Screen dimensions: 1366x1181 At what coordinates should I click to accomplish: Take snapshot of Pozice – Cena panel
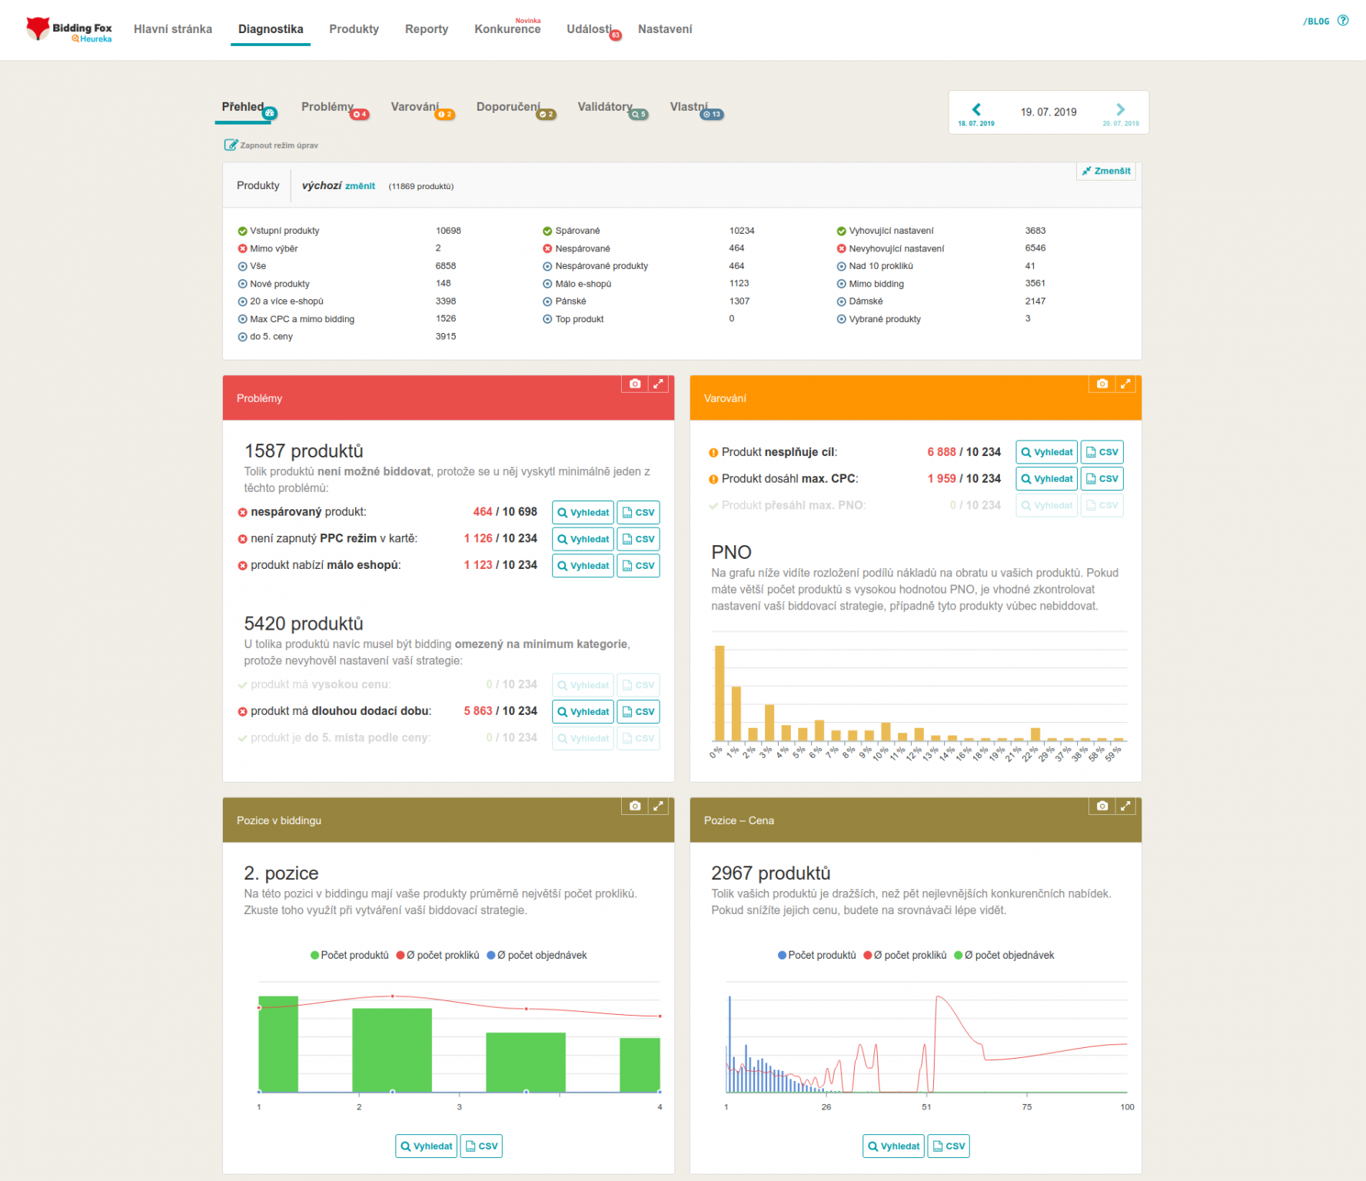coord(1102,806)
